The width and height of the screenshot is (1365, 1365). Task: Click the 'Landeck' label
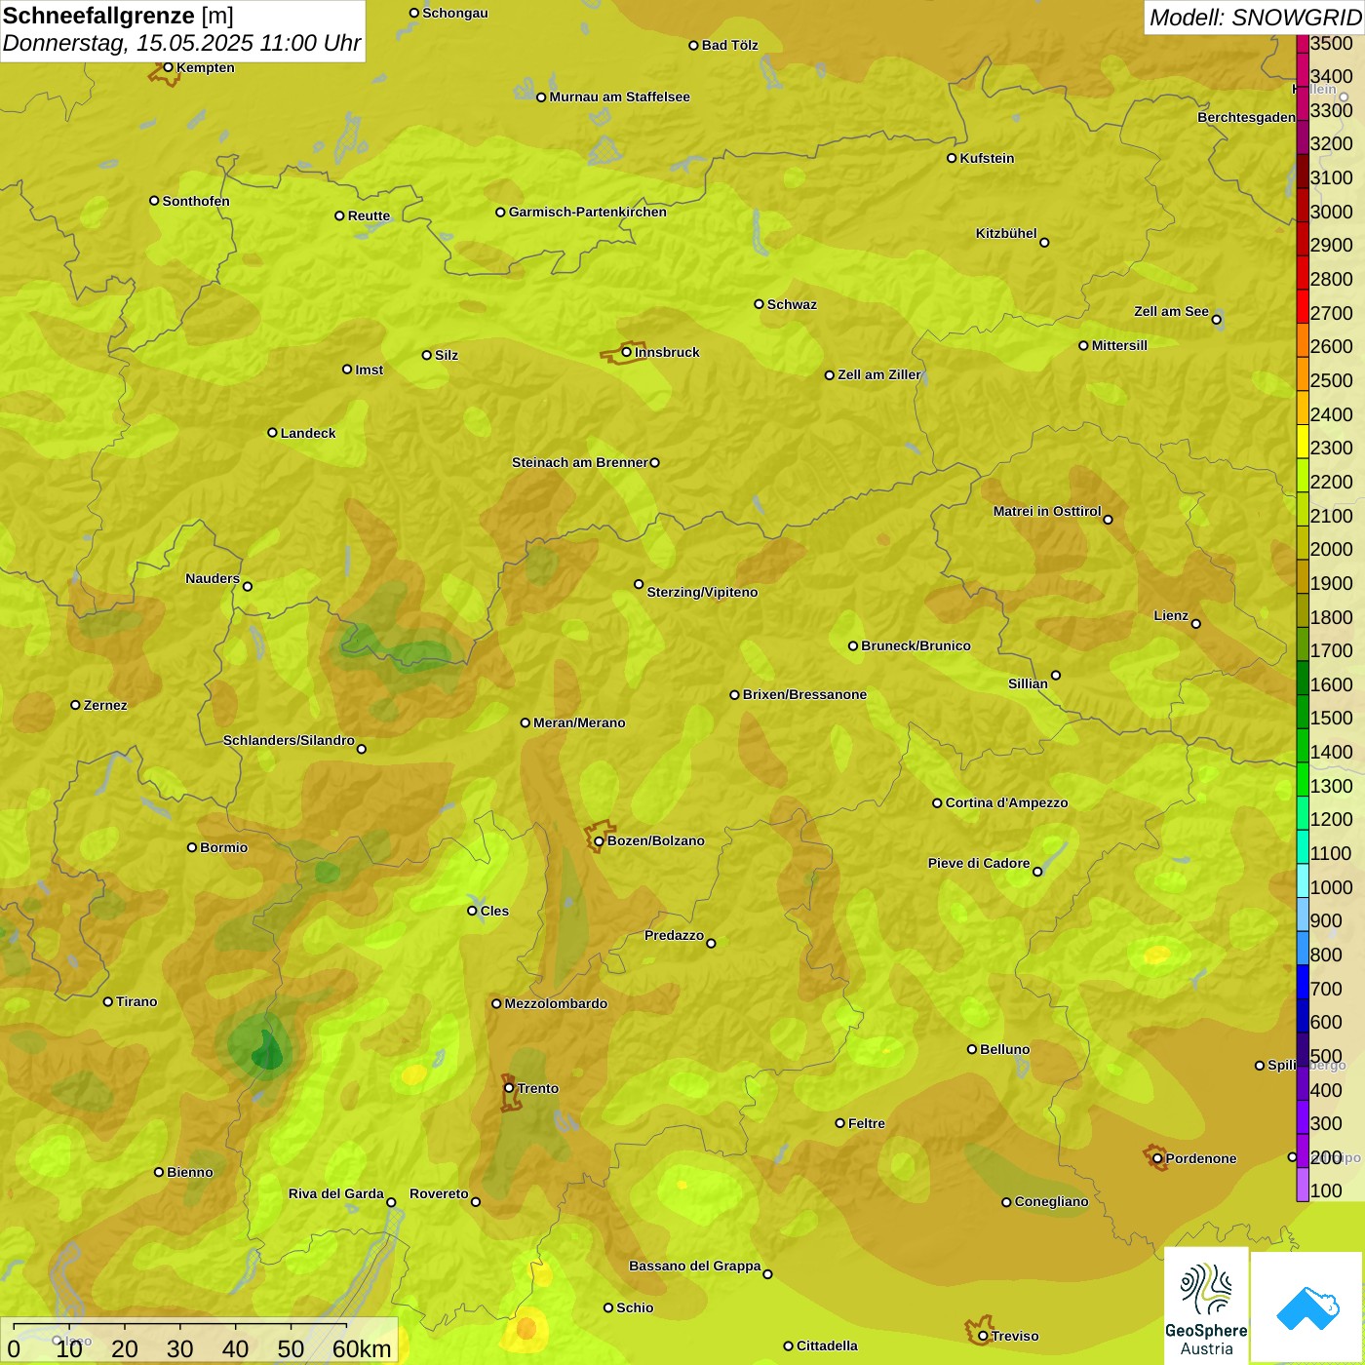[308, 433]
